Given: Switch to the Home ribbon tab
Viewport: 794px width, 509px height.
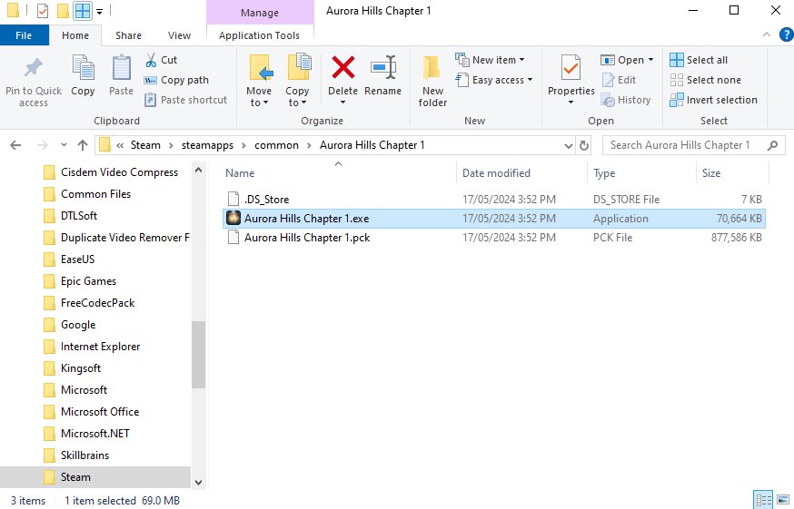Looking at the screenshot, I should point(74,35).
